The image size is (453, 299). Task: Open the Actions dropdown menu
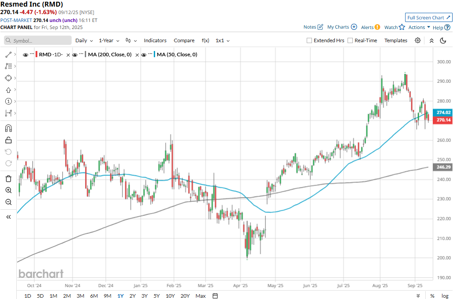[419, 27]
